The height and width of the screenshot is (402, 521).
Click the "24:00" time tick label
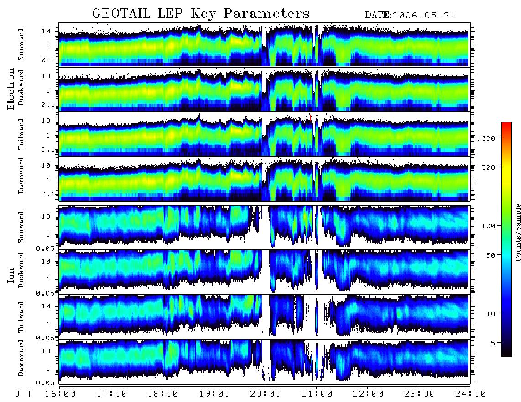pyautogui.click(x=470, y=394)
